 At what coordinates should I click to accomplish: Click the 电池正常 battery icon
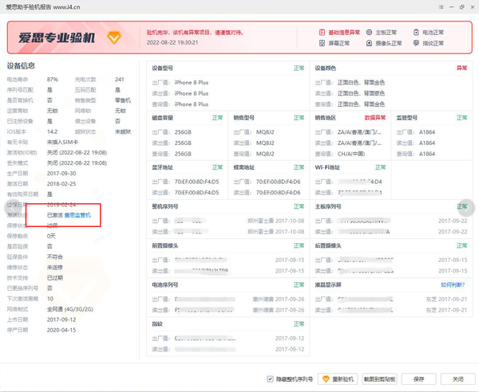(x=416, y=33)
